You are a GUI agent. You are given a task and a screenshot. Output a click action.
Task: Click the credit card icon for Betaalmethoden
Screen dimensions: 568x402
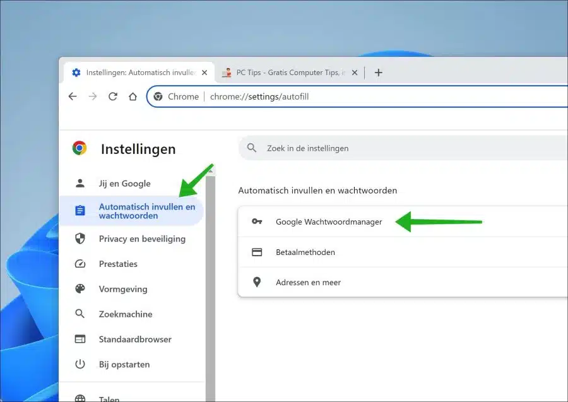tap(257, 252)
